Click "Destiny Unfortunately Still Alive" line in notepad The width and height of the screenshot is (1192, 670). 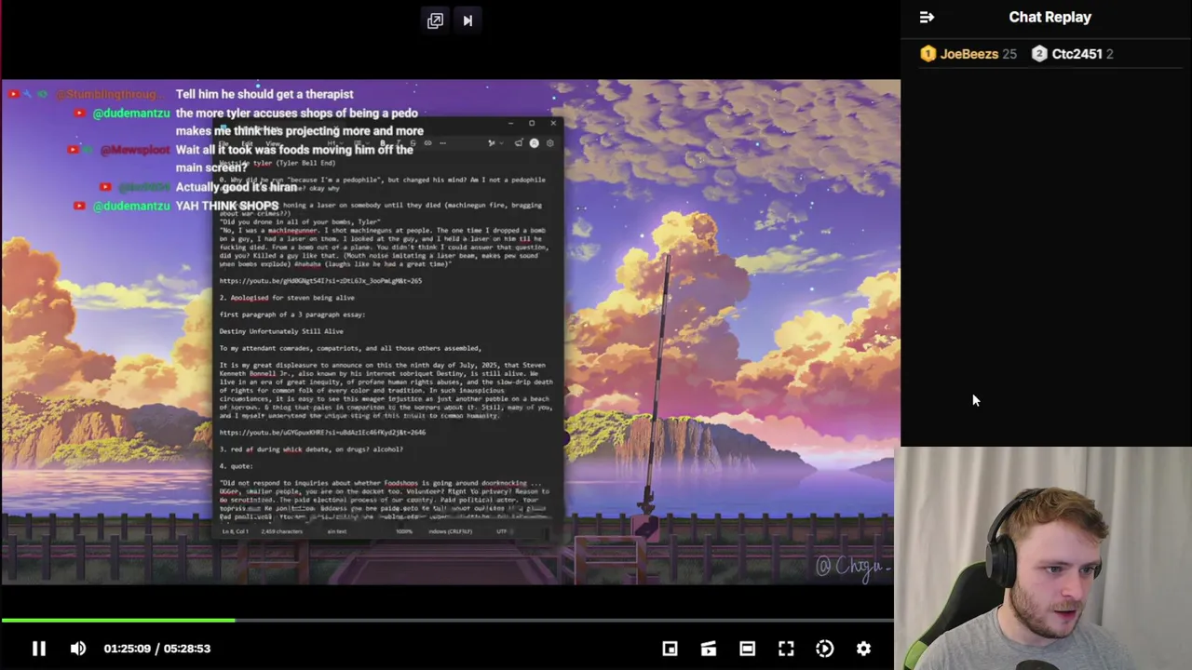[281, 331]
